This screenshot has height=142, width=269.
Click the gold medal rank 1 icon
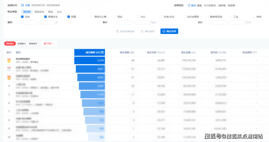click(x=9, y=60)
